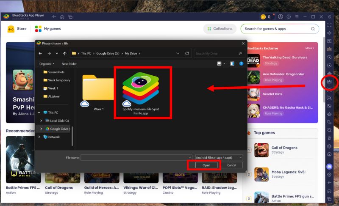Click the gold coin points icon
This screenshot has height=206, width=339.
pyautogui.click(x=263, y=17)
